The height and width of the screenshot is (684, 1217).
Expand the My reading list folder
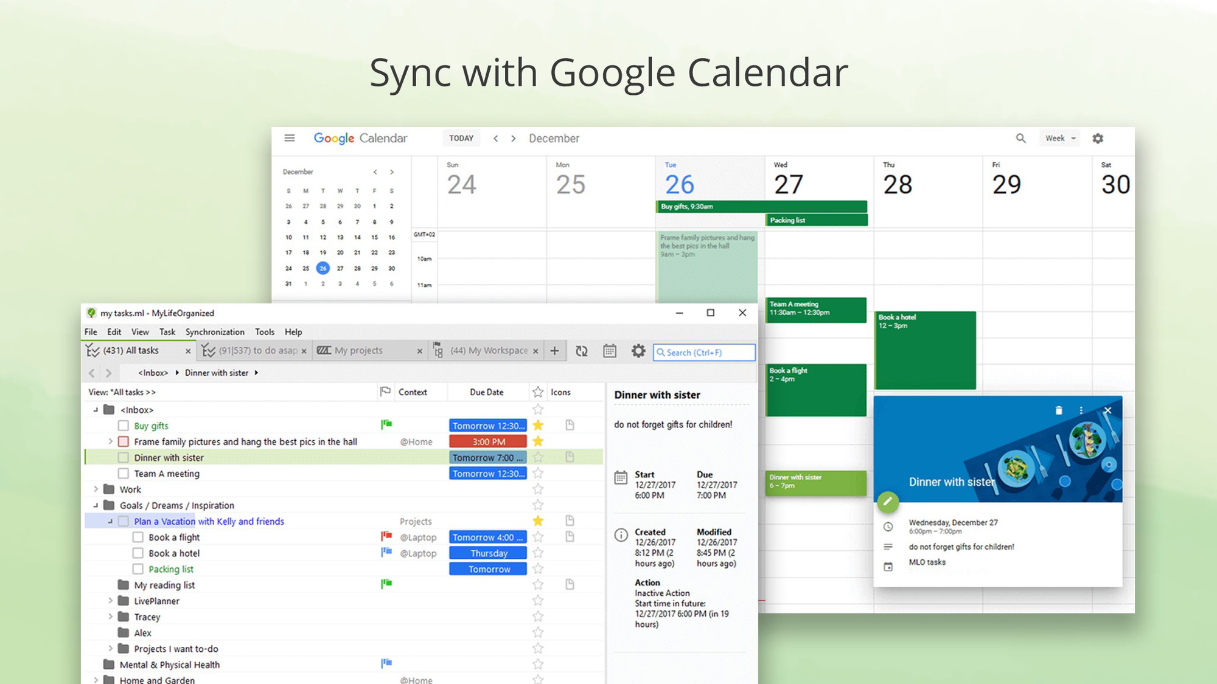[110, 585]
